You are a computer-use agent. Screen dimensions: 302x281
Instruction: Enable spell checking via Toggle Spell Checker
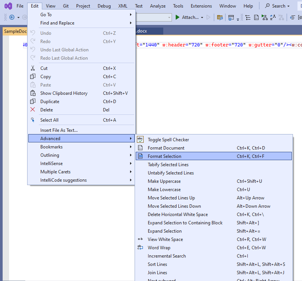point(168,139)
